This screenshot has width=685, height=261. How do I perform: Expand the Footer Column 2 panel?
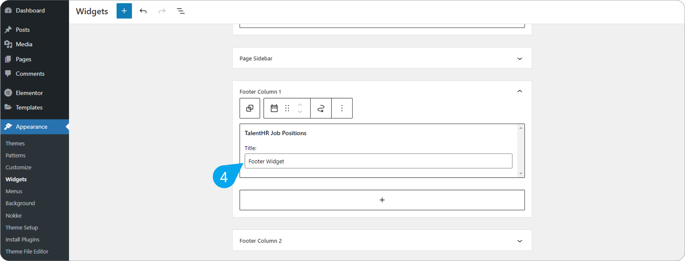click(520, 241)
